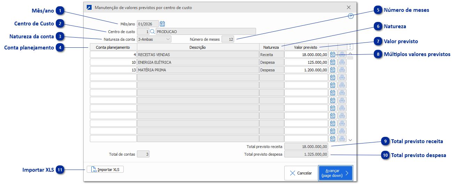Click the Avançar (page down) button

click(x=335, y=173)
